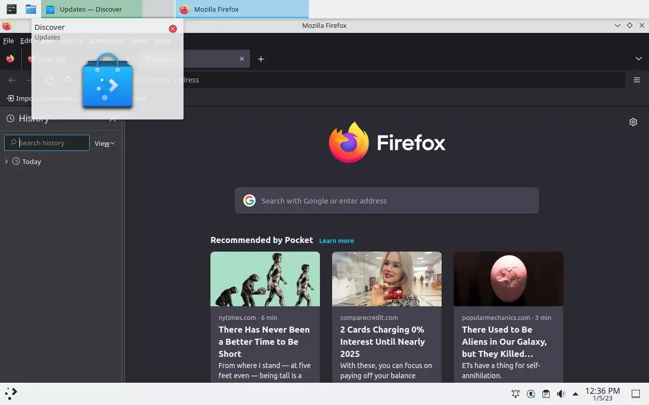Focus the Search history field
The height and width of the screenshot is (405, 649).
pos(47,143)
